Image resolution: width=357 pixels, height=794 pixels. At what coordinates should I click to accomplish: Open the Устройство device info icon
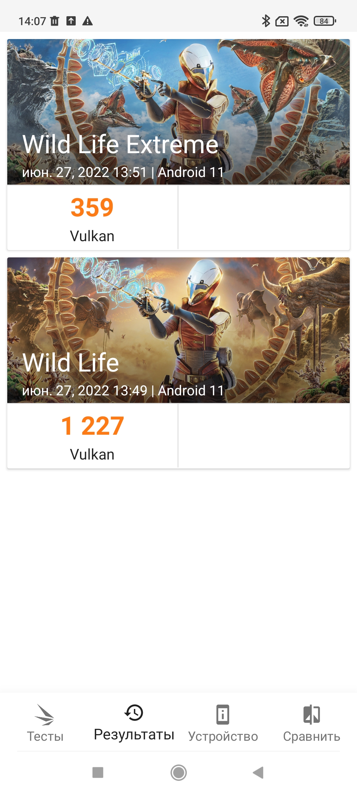(x=223, y=715)
